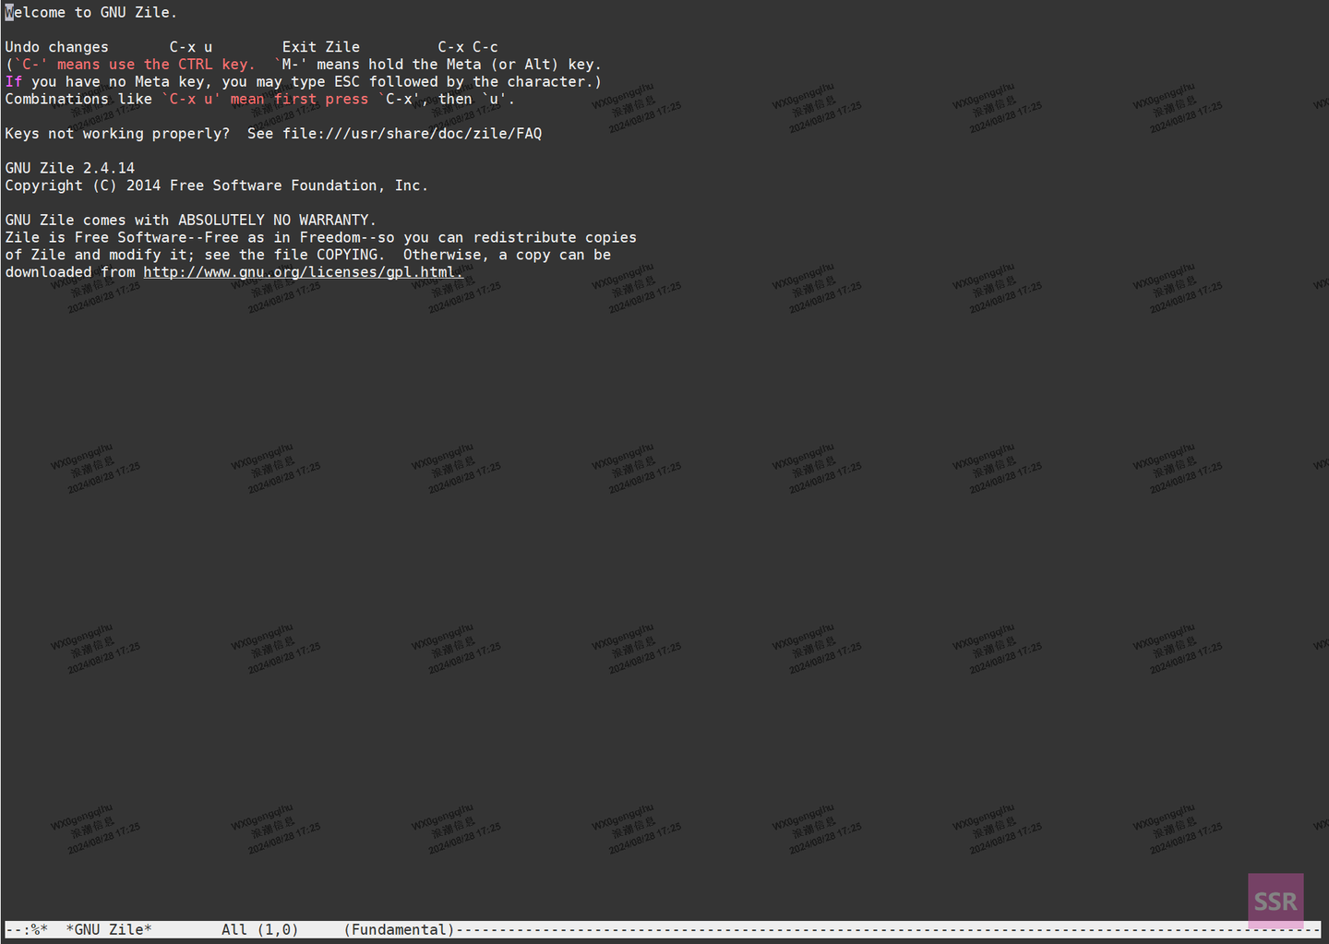This screenshot has width=1329, height=944.
Task: Click the cursor on the Welcome line
Action: 8,12
